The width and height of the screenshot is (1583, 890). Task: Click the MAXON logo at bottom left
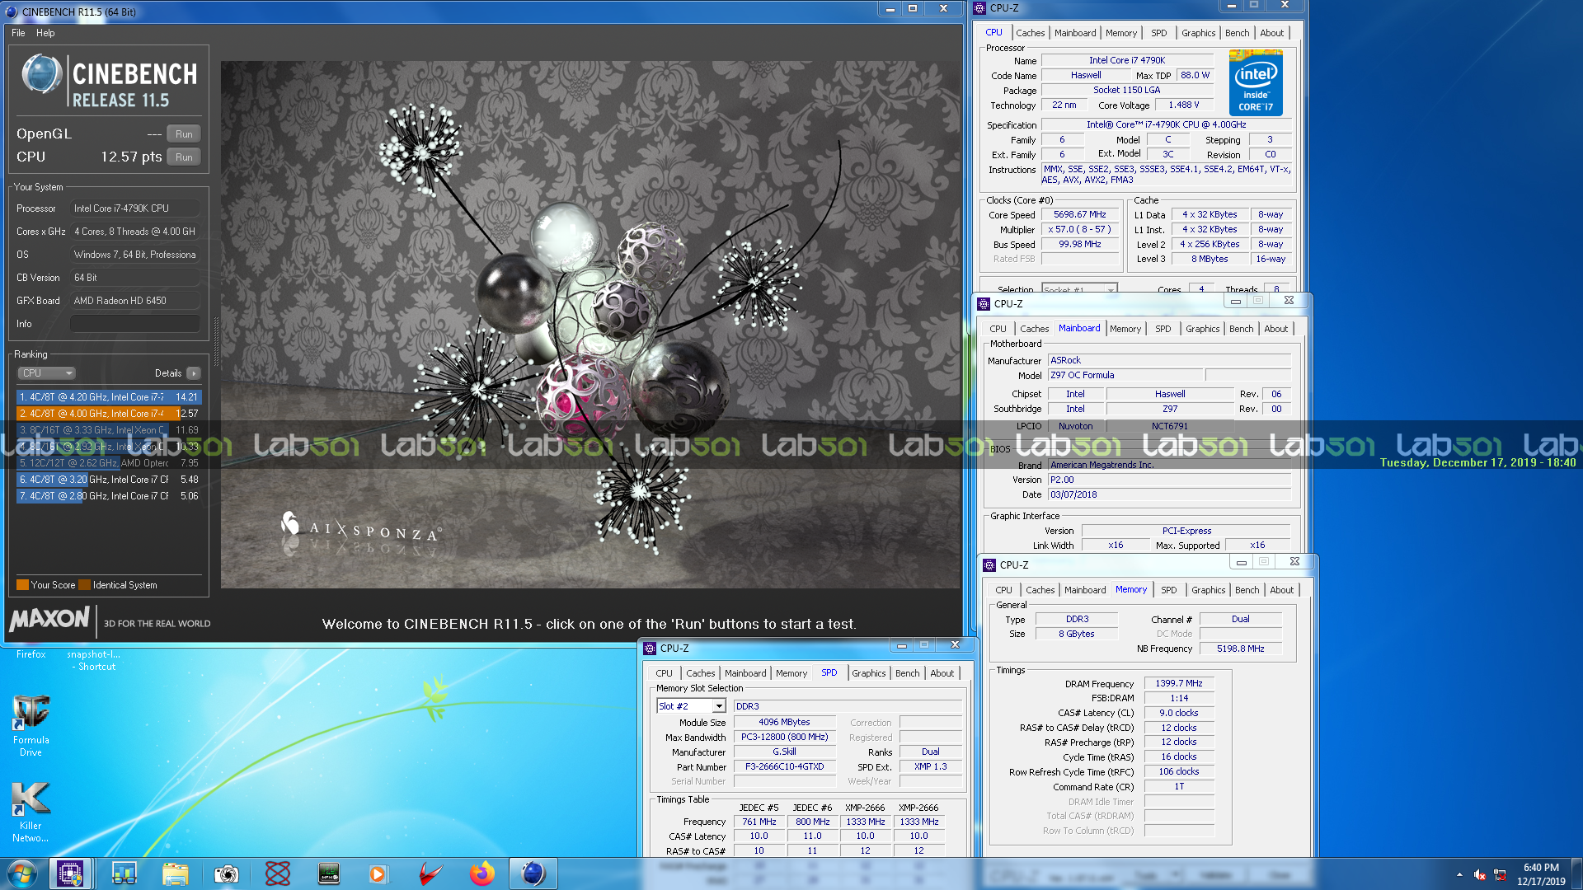pyautogui.click(x=49, y=619)
